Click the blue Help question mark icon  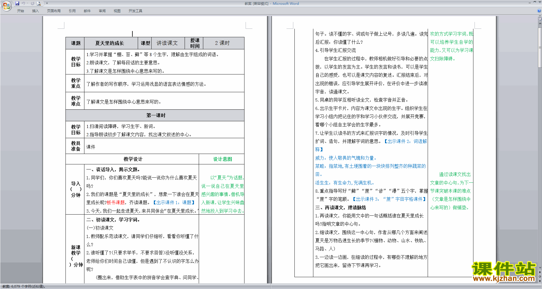pos(539,11)
